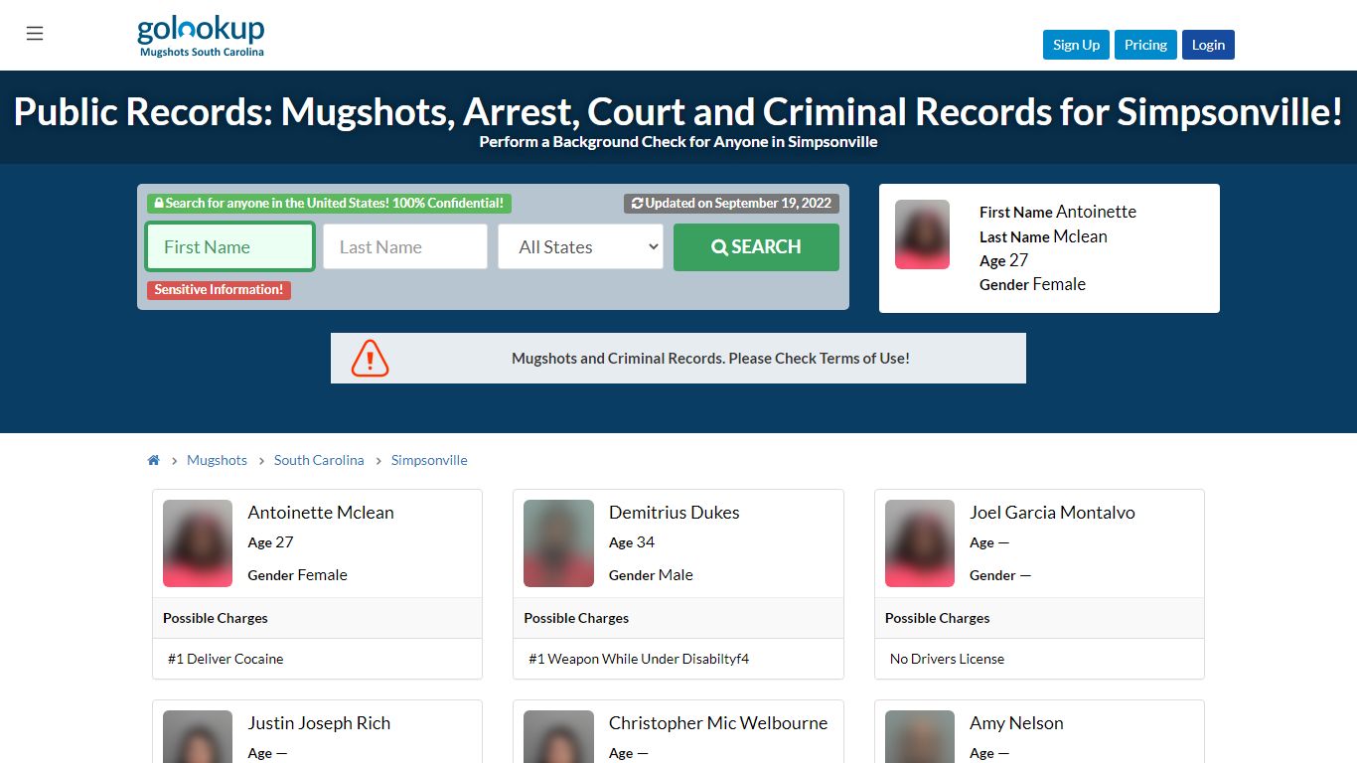Open Amy Nelson mugshot thumbnail

(920, 736)
